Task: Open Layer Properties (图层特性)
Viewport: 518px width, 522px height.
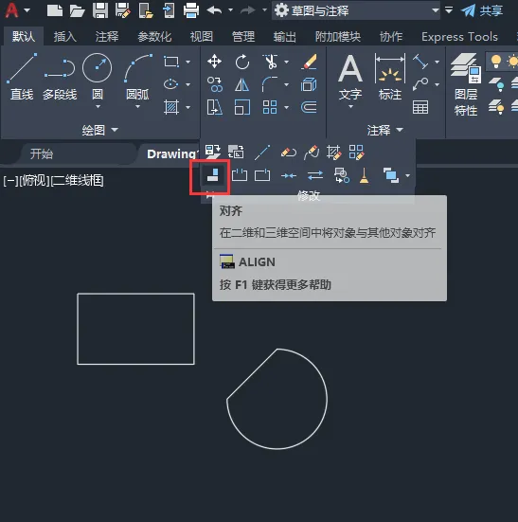Action: [x=465, y=84]
